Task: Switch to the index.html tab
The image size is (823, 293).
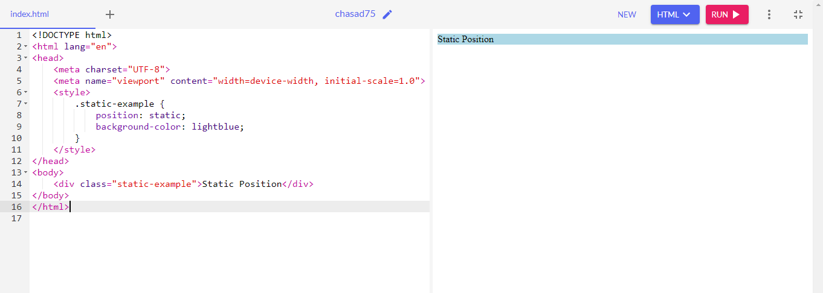Action: coord(30,14)
